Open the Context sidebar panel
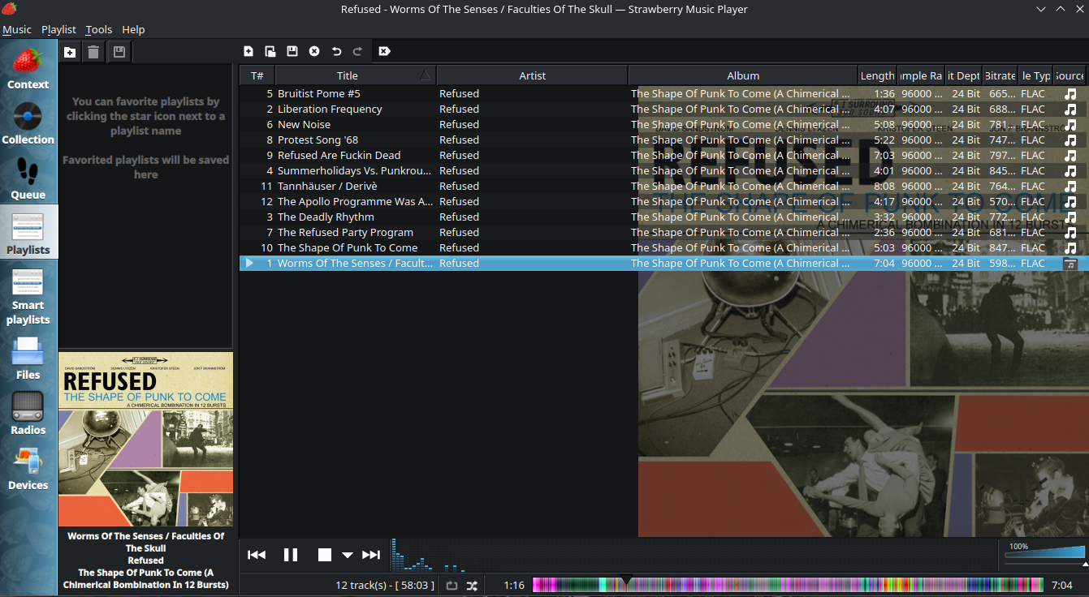 coord(28,69)
